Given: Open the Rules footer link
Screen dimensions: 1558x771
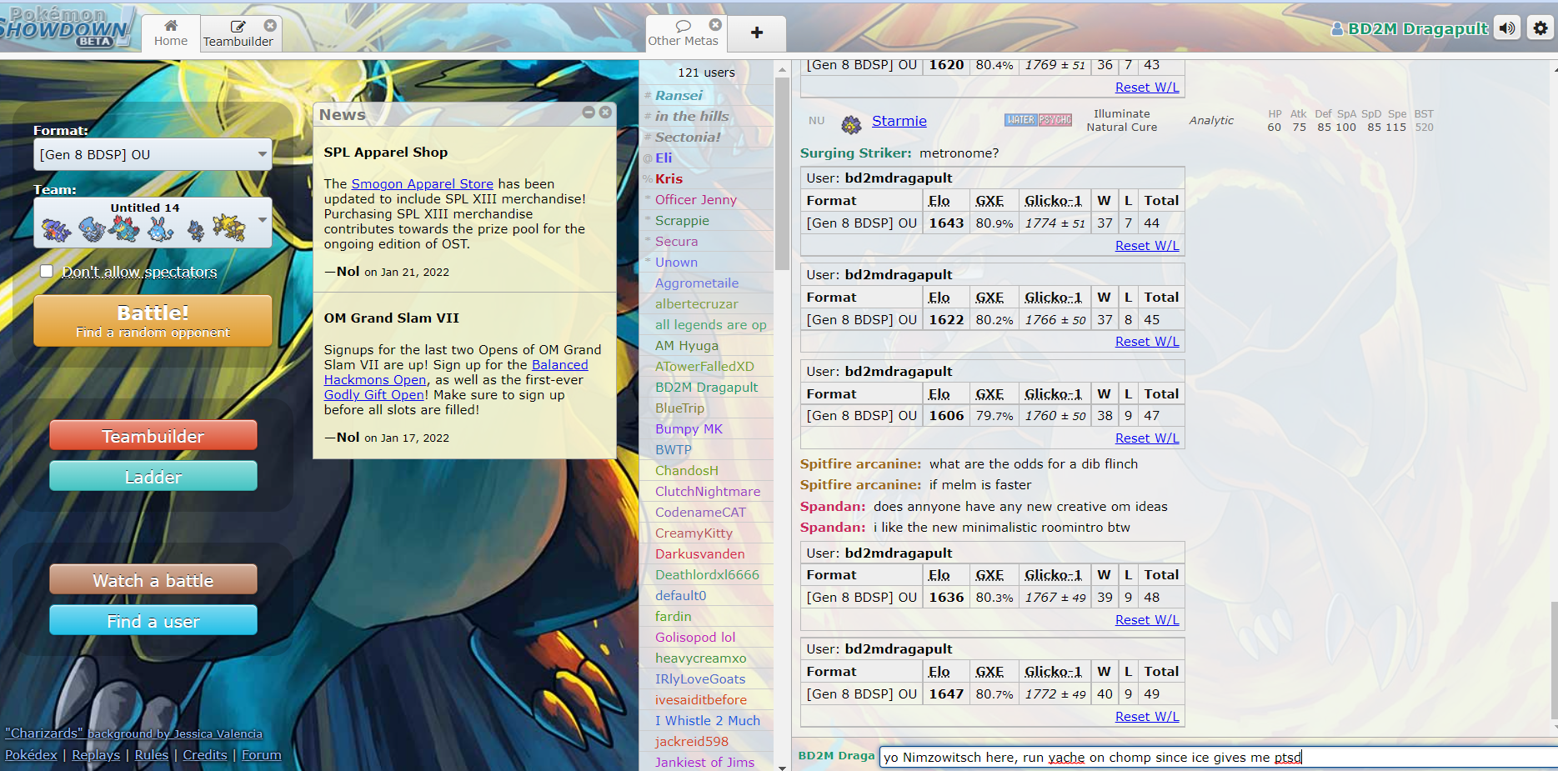Looking at the screenshot, I should (x=152, y=754).
